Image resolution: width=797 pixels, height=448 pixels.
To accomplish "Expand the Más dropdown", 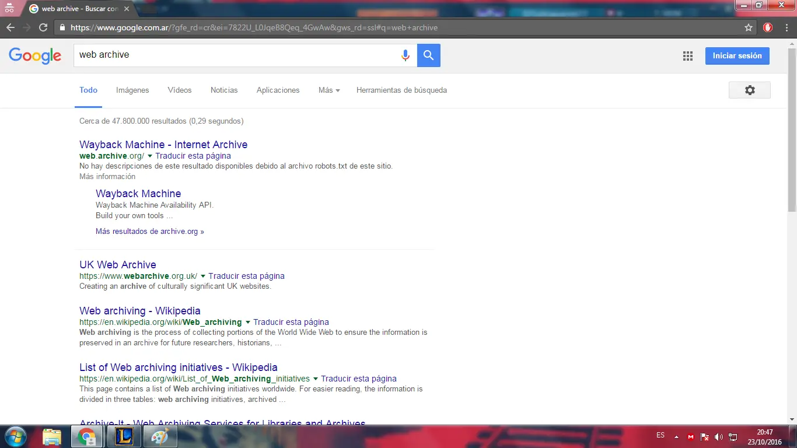I will (329, 90).
